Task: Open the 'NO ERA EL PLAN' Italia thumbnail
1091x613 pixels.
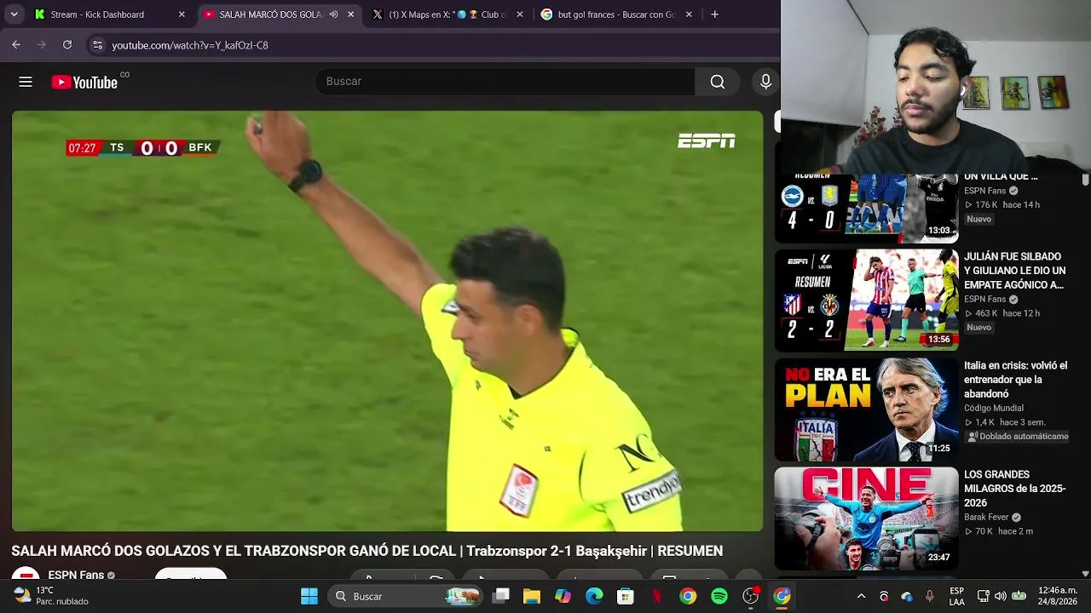Action: click(866, 410)
